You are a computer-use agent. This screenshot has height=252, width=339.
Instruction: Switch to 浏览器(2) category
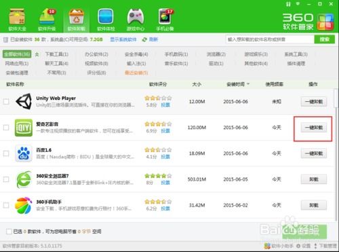(216, 54)
